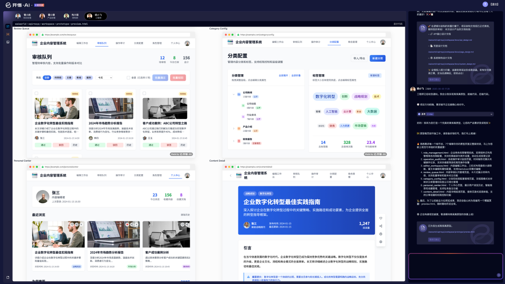This screenshot has height=284, width=505.
Task: Click the 新建标签 button
Action: (375, 75)
